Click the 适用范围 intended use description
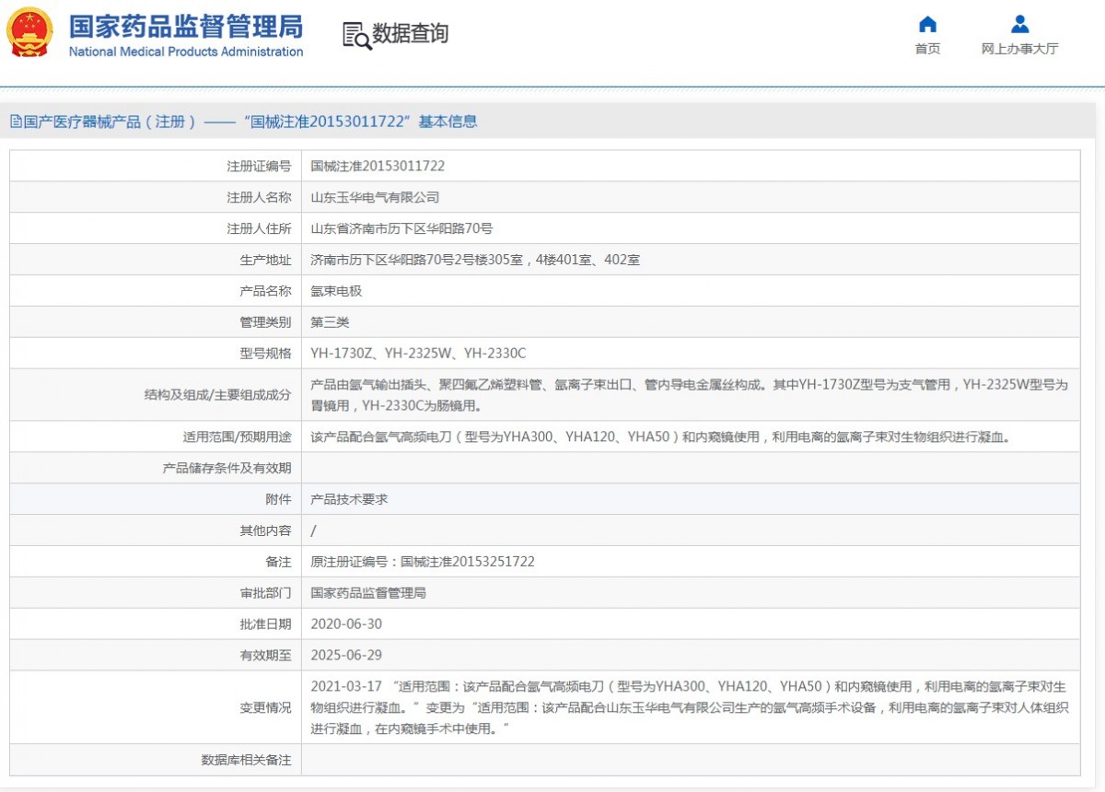The width and height of the screenshot is (1105, 792). pos(660,437)
